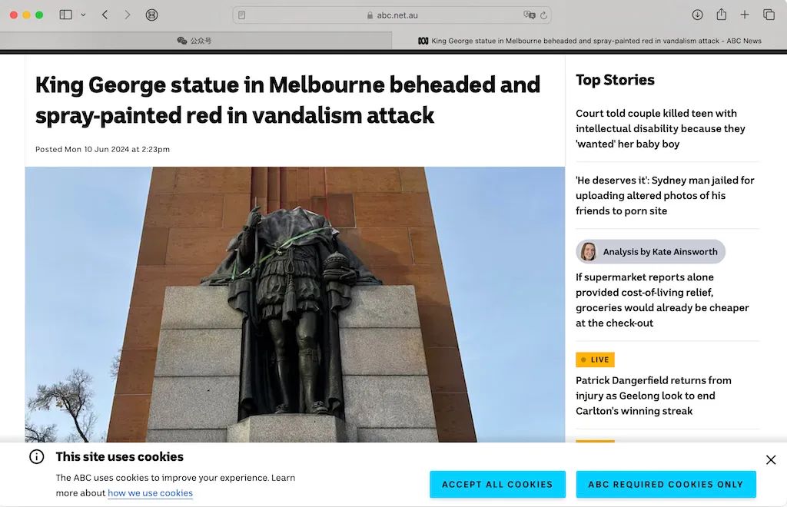The height and width of the screenshot is (507, 787).
Task: Click the Analysis by Kate Ainsworth badge
Action: (x=650, y=252)
